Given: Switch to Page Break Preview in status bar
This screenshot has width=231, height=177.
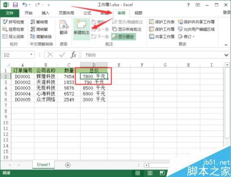Looking at the screenshot, I should 162,173.
